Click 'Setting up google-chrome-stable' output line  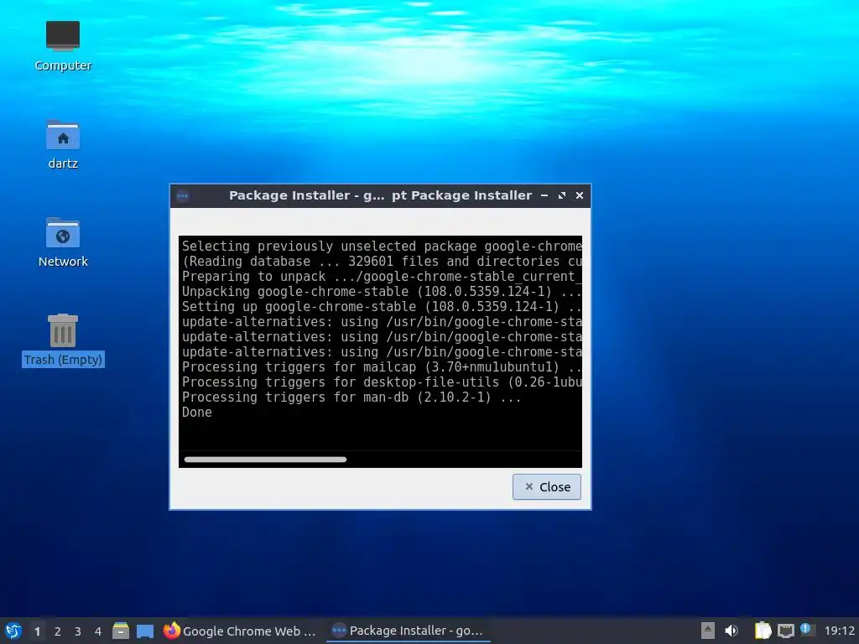[382, 307]
